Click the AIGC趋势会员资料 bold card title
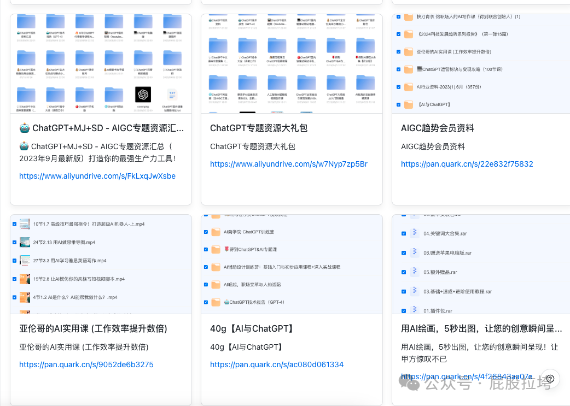This screenshot has height=406, width=570. pyautogui.click(x=437, y=128)
